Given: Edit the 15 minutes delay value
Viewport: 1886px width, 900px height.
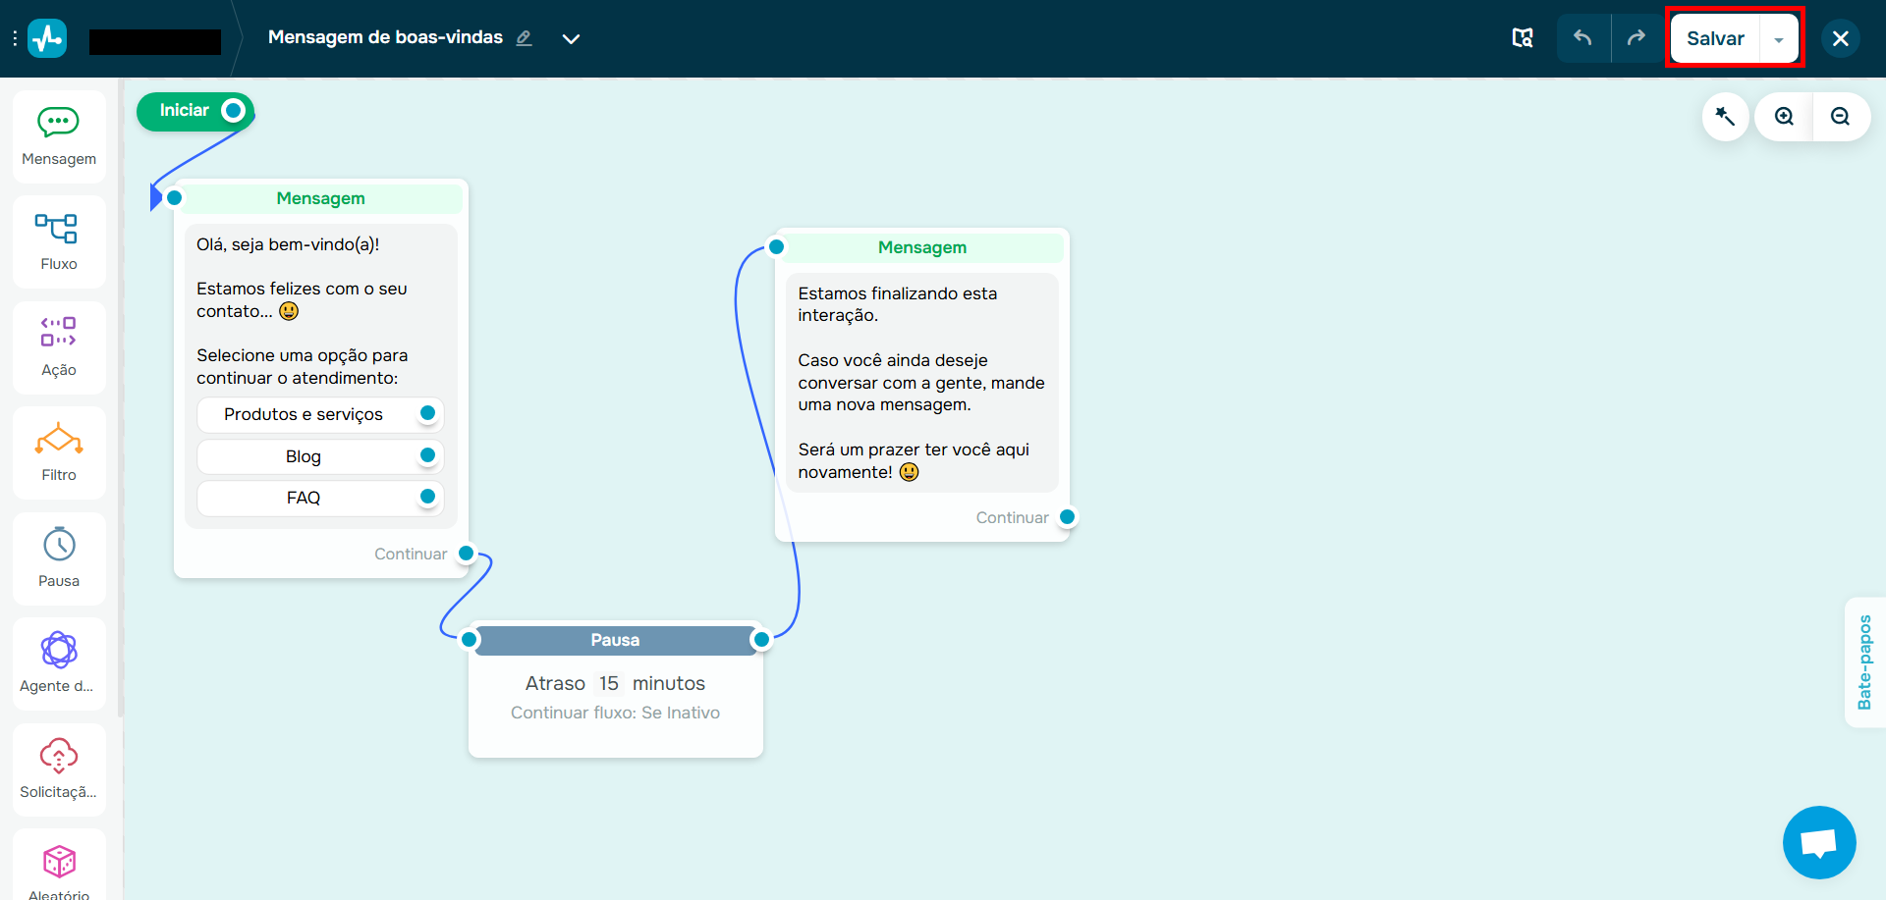Looking at the screenshot, I should (x=608, y=683).
